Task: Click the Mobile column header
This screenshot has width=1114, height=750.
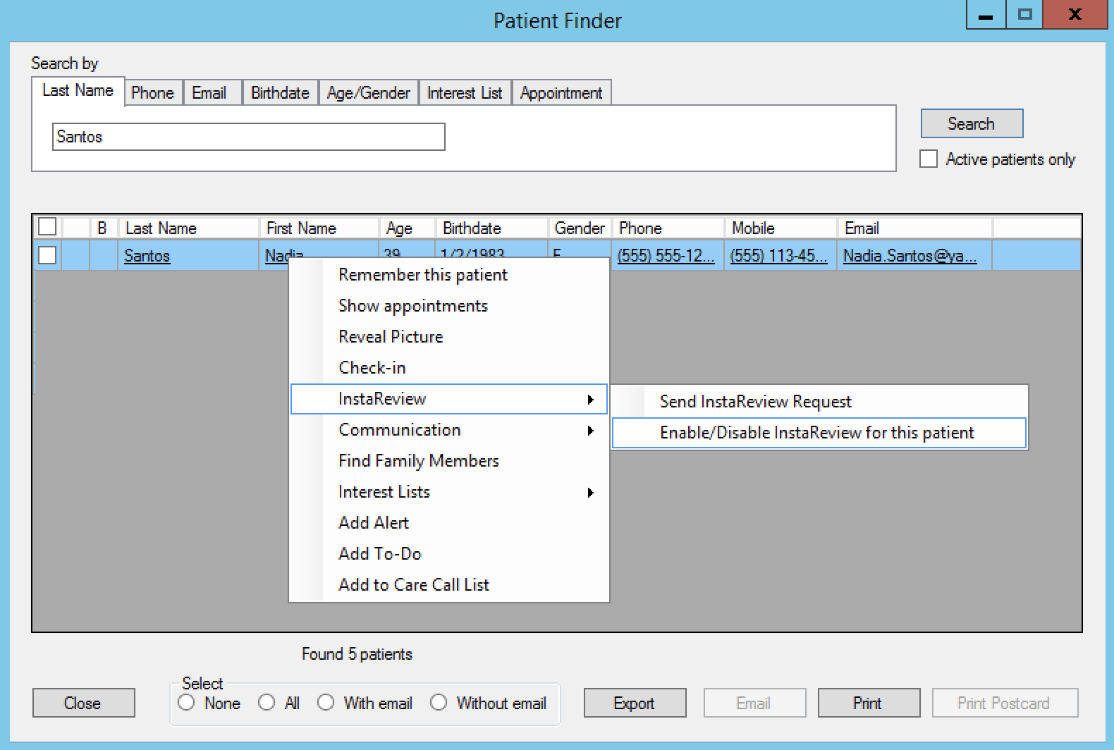Action: tap(781, 228)
